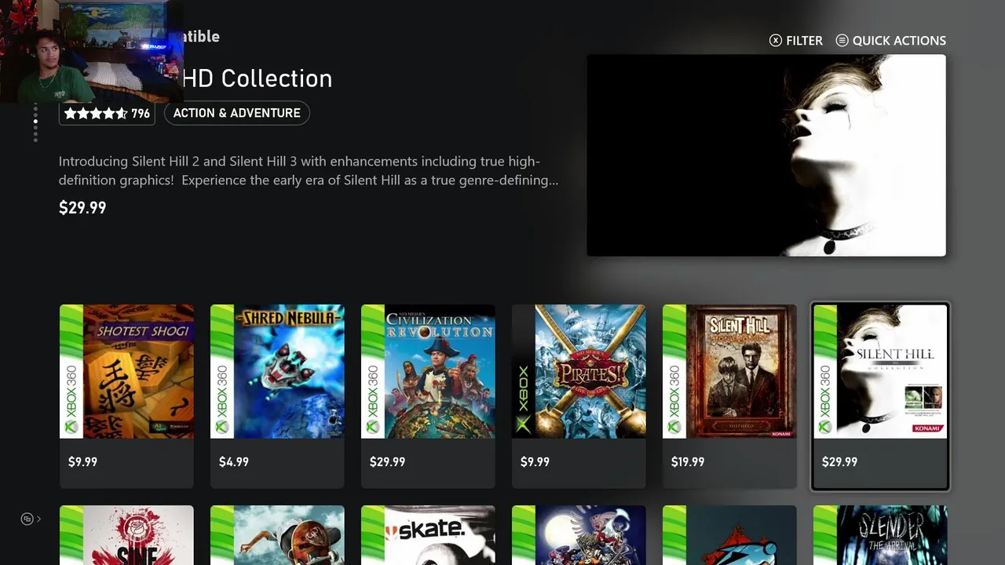
Task: Open the Shotest Shogi game tile
Action: coord(126,396)
